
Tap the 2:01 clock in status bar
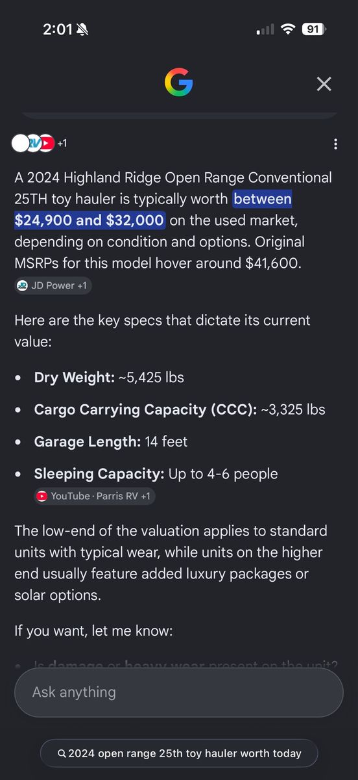coord(58,29)
